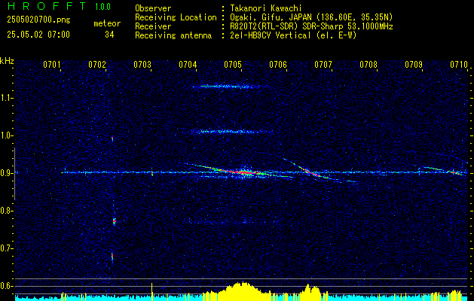474x301 pixels.
Task: Click the 0708 time marker
Action: point(368,65)
